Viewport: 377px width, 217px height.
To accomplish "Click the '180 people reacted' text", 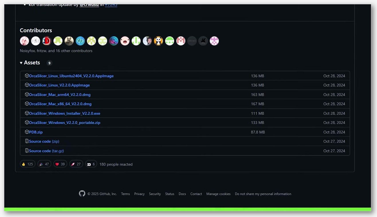I will click(x=116, y=164).
